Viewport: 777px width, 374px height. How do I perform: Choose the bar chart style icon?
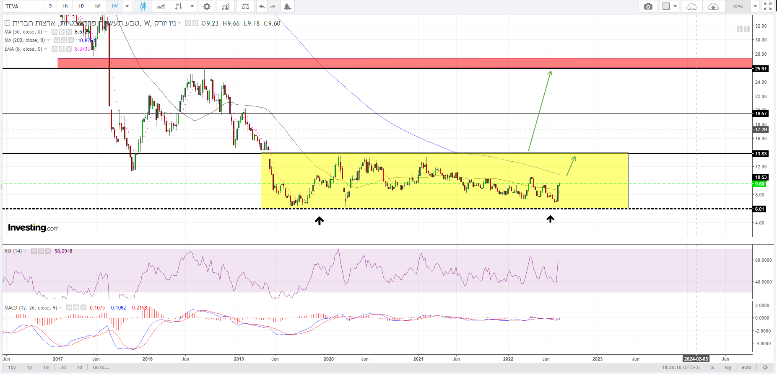point(179,6)
